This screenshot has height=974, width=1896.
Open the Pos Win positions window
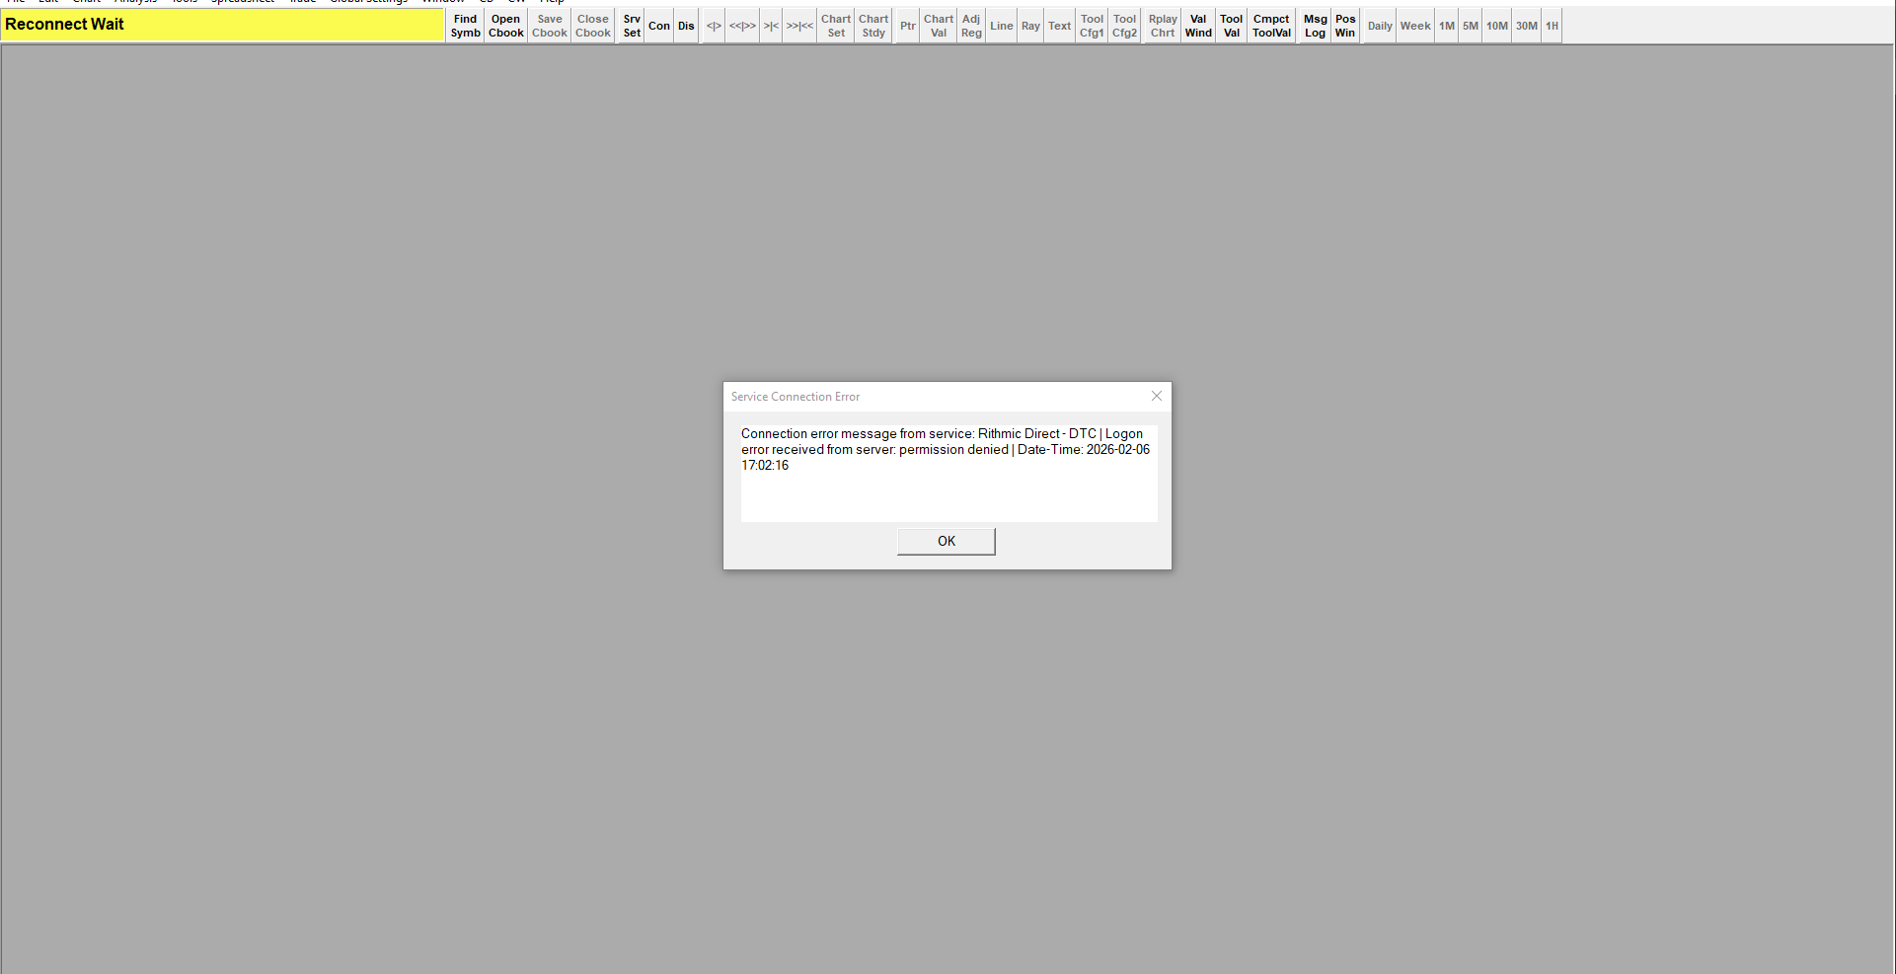(1345, 26)
